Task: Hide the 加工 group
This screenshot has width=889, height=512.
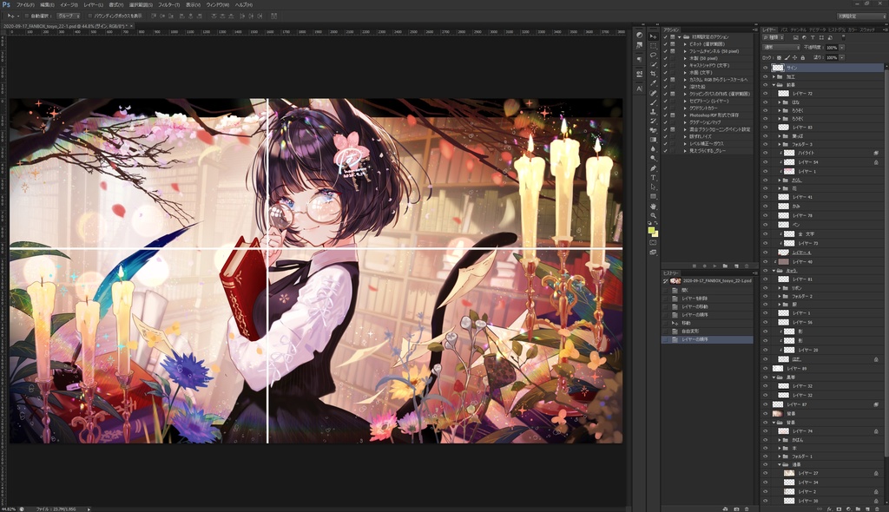Action: point(766,76)
